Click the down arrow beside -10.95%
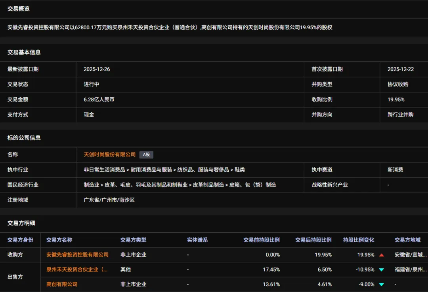This screenshot has width=428, height=292. [x=382, y=270]
